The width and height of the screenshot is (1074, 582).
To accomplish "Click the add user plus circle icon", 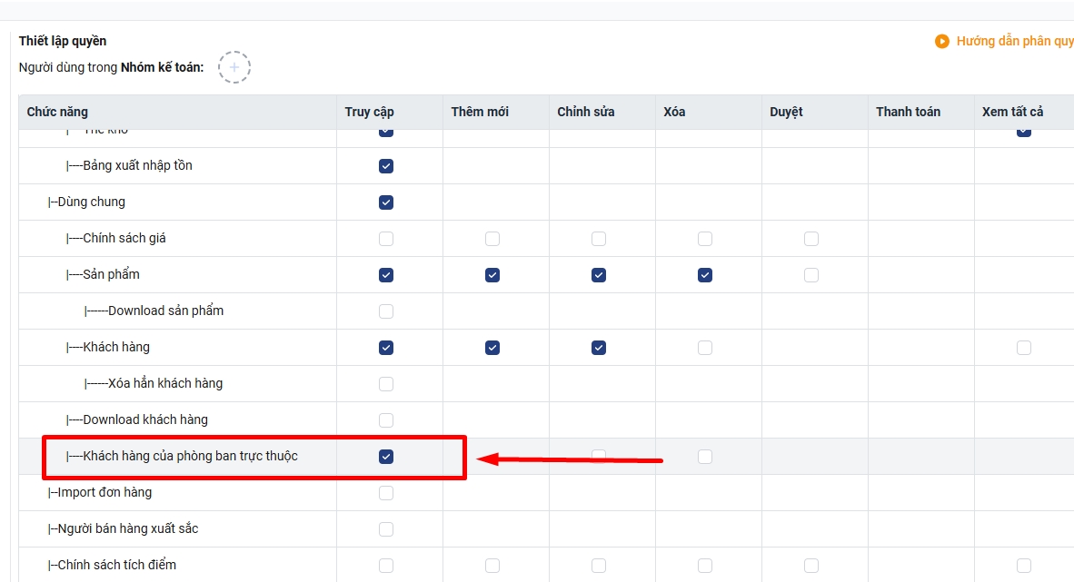I will point(234,67).
